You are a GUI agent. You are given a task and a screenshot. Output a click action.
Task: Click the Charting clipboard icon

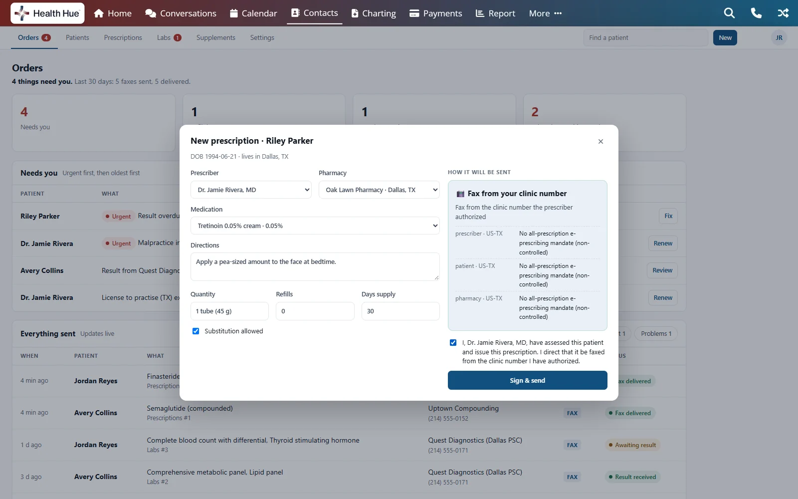point(355,13)
